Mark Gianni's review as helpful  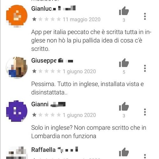[124, 106]
